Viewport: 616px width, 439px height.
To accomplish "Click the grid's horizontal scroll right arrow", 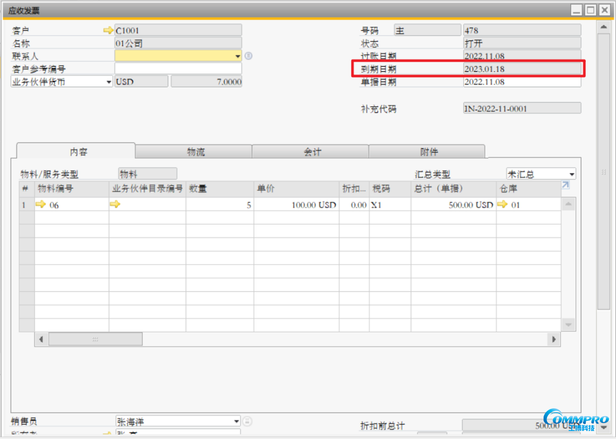I will (x=553, y=339).
